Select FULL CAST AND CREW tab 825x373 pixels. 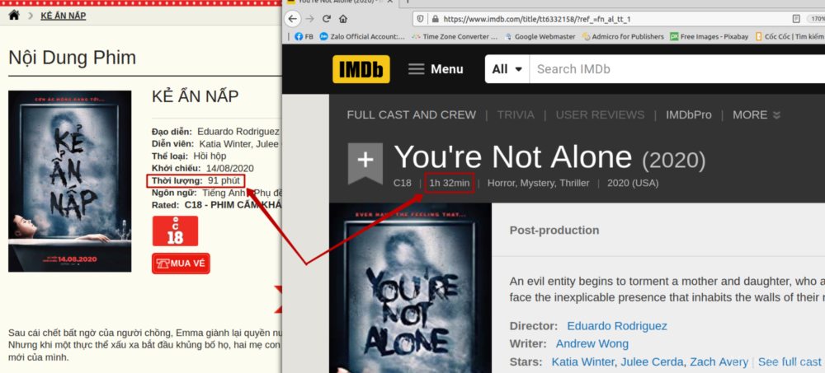[412, 114]
